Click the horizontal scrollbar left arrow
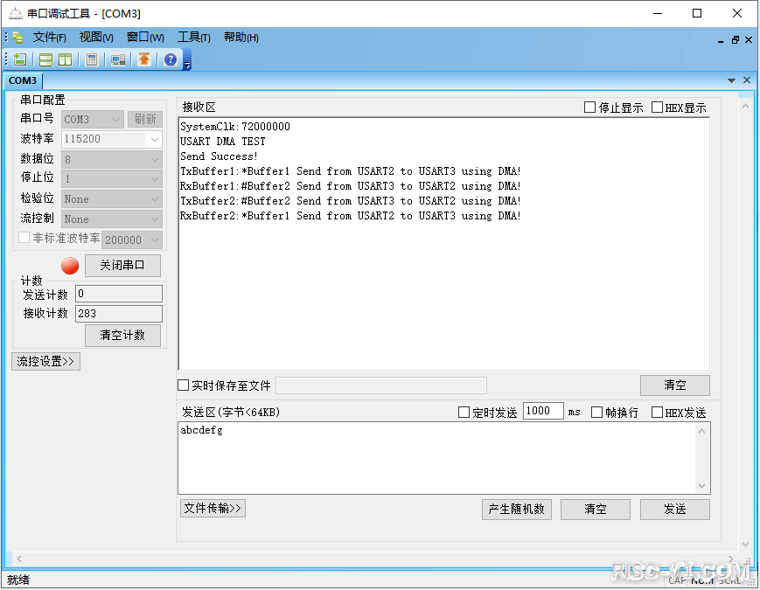The height and width of the screenshot is (590, 760). tap(19, 559)
